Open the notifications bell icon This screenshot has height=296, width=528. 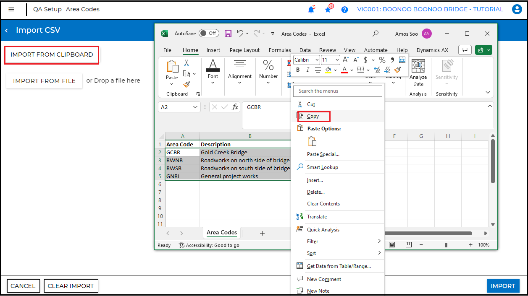(311, 9)
